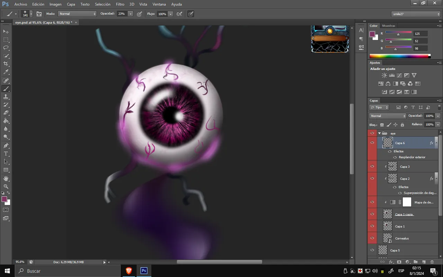
Task: Toggle lock transparent pixels
Action: click(x=382, y=125)
